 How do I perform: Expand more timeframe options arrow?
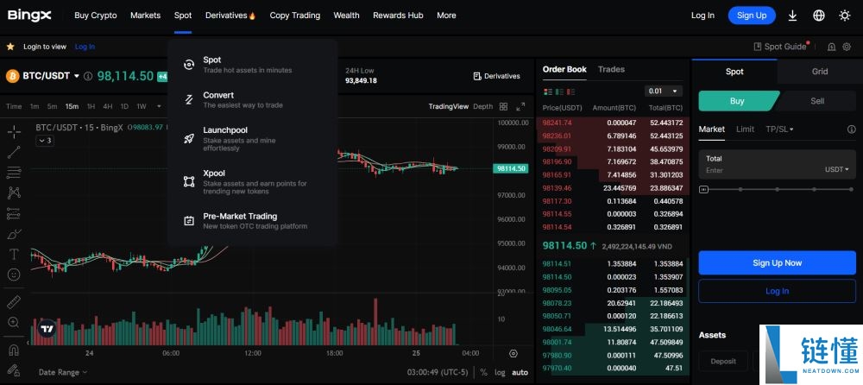pos(159,106)
